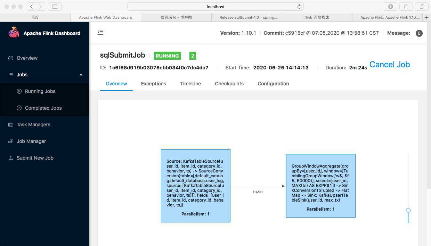Click the graph zoom slider handle

pyautogui.click(x=408, y=210)
